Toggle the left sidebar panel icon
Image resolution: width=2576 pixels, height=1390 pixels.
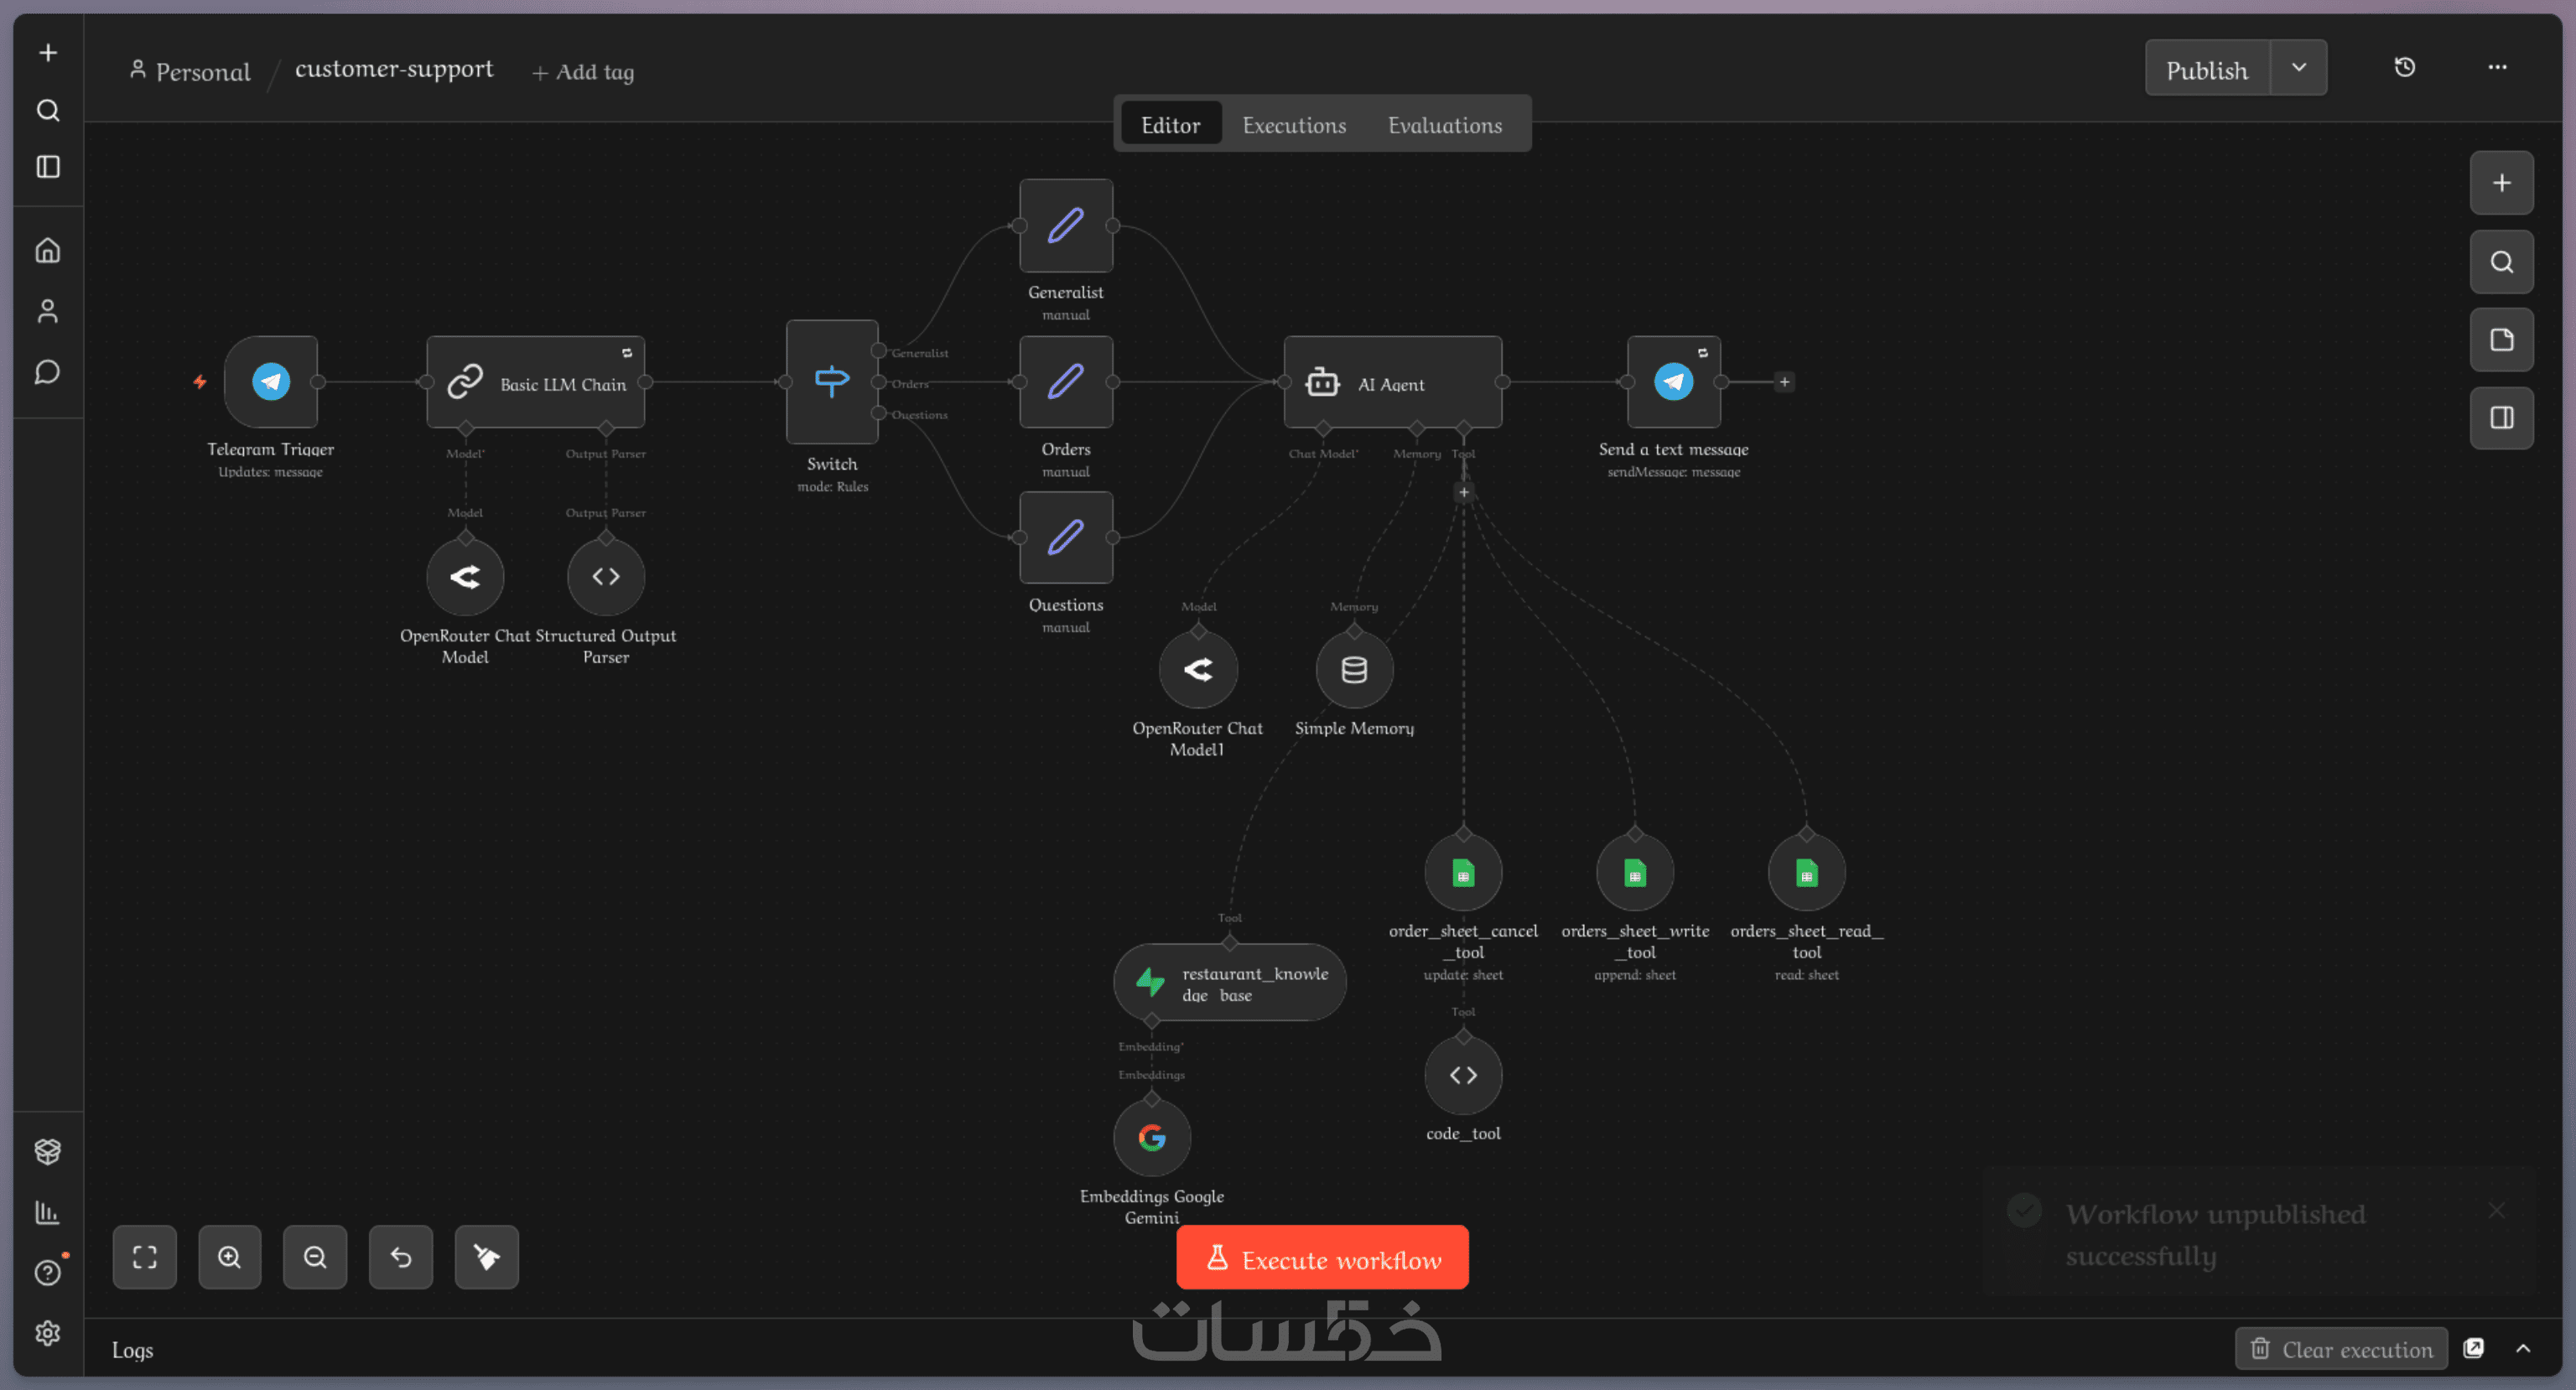click(48, 167)
